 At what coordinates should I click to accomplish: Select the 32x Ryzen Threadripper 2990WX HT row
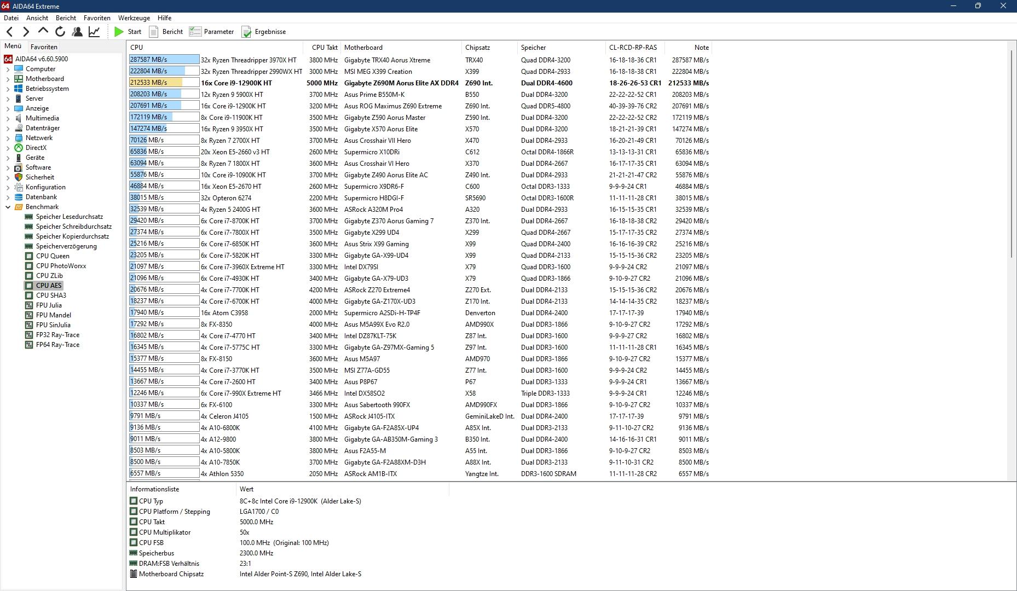tap(419, 72)
